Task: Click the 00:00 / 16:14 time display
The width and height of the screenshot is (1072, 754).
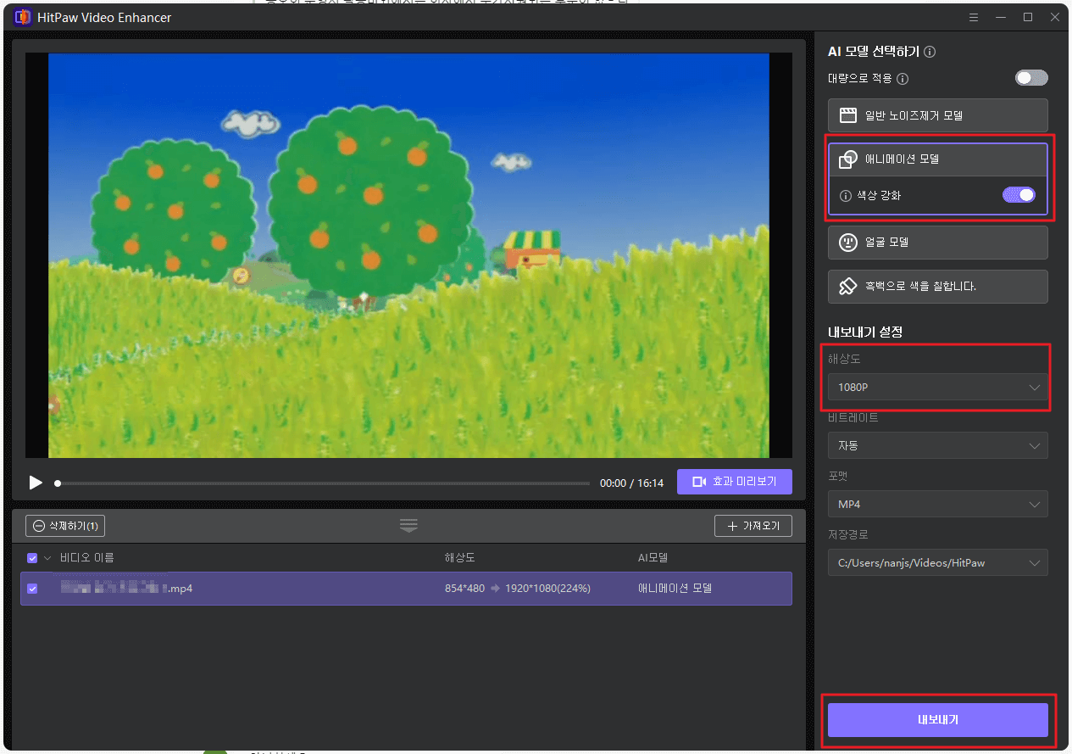Action: [631, 483]
